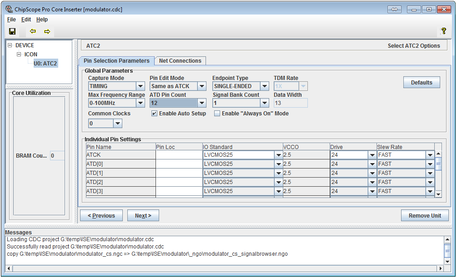Click the ATD[2] Pin Loc cell
This screenshot has width=457, height=278.
pos(179,182)
